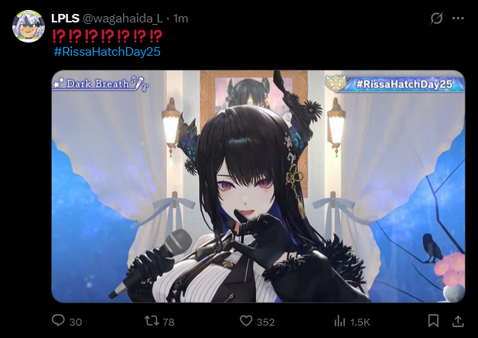This screenshot has width=478, height=338.
Task: Click the LPLS display name
Action: point(65,19)
